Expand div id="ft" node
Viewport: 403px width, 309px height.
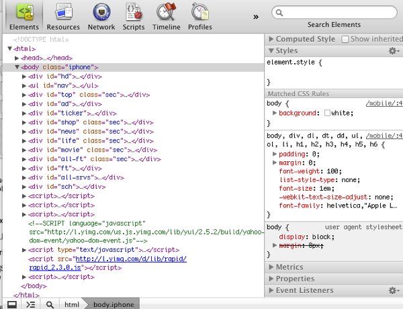[x=24, y=169]
